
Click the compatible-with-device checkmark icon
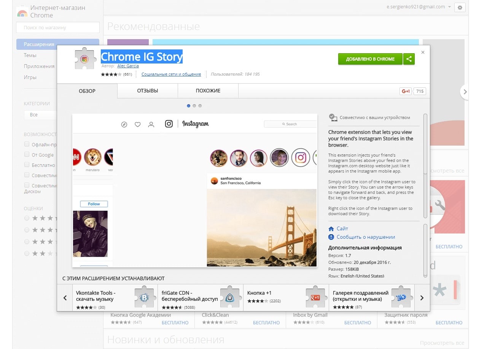pos(333,117)
